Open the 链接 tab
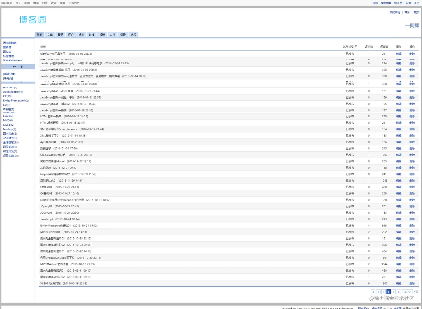Screen dimensions: 422x309 click(92, 35)
